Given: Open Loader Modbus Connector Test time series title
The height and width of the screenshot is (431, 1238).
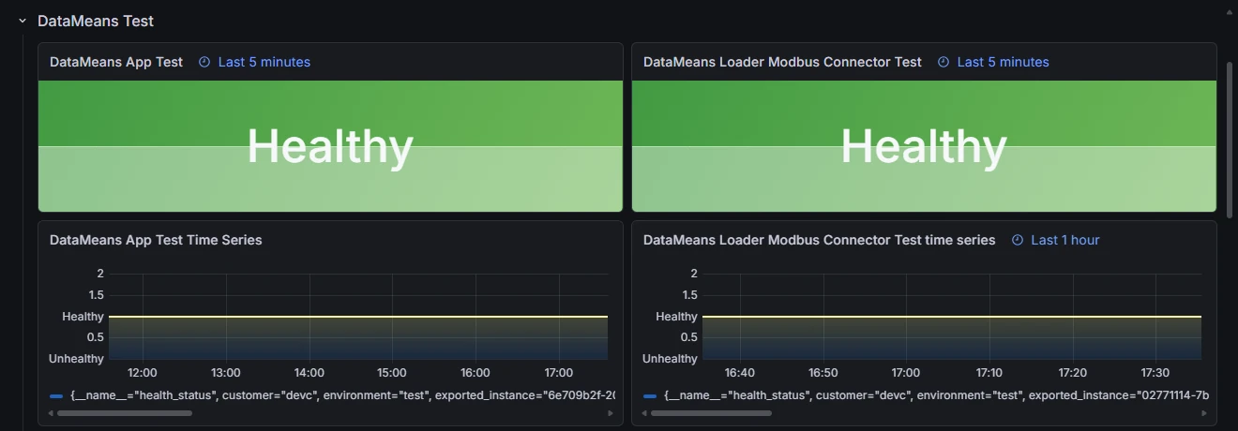Looking at the screenshot, I should [x=820, y=240].
